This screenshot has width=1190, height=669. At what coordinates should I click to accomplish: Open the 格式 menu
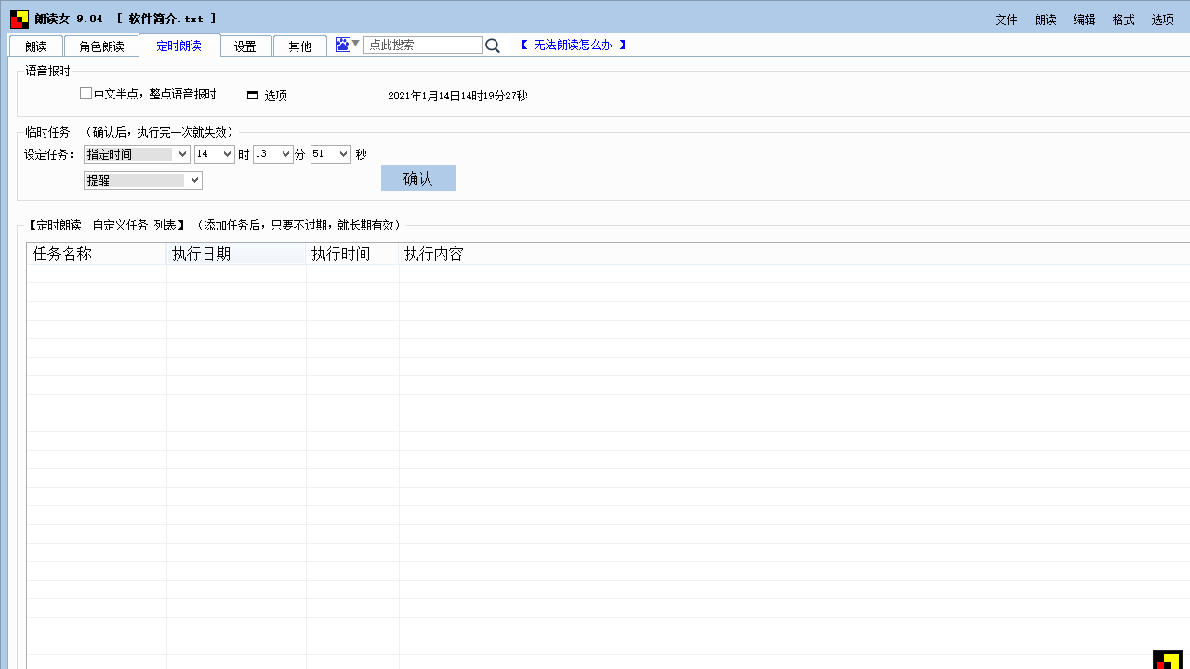(1123, 20)
